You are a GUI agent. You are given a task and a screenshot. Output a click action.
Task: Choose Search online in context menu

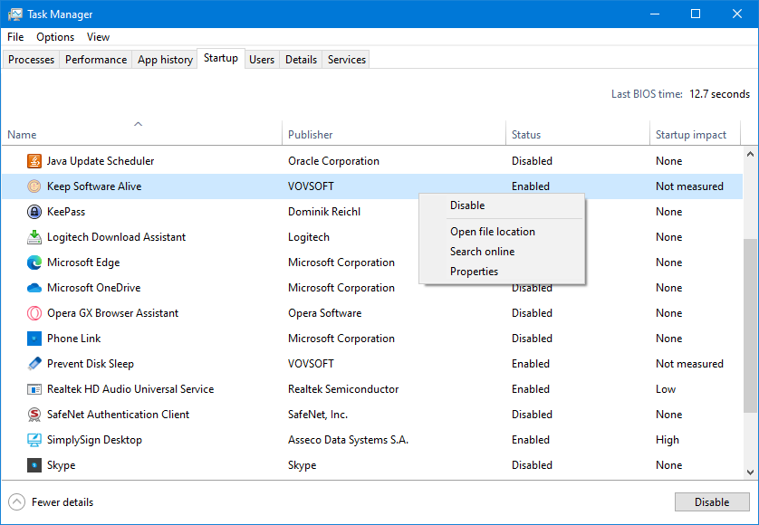[502, 252]
